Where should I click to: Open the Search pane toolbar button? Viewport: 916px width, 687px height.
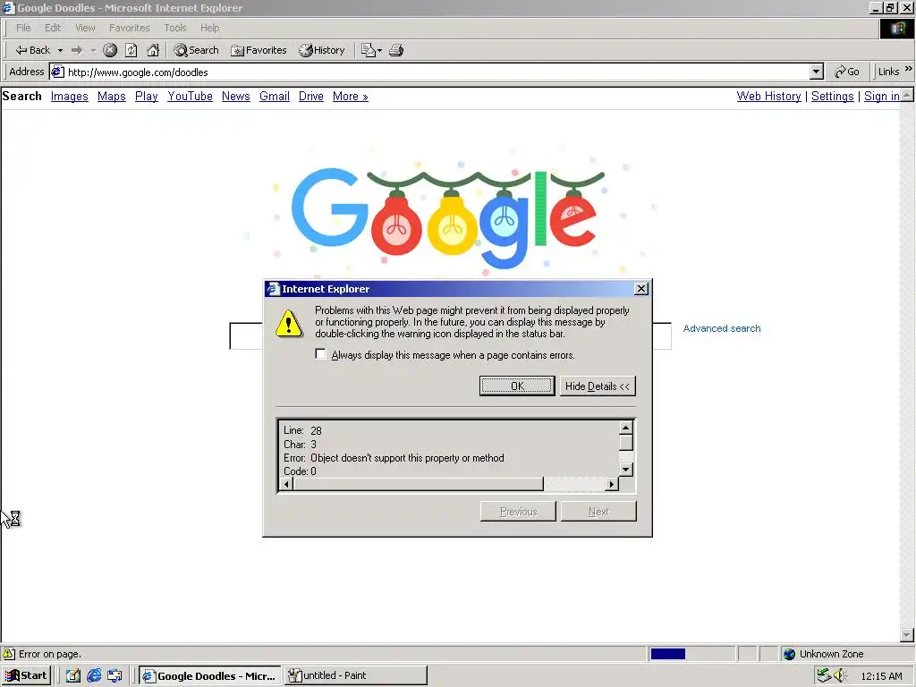(196, 50)
